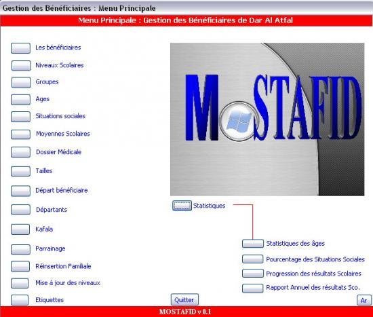
Task: Open the Kafala button
Action: tap(20, 229)
